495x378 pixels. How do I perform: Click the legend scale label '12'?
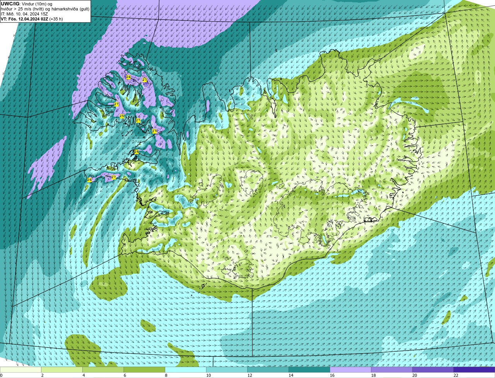coord(249,375)
